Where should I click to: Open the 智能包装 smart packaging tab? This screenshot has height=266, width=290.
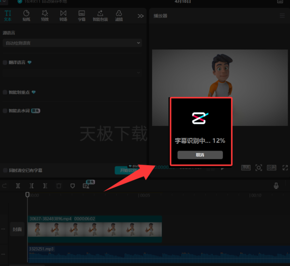pyautogui.click(x=100, y=16)
